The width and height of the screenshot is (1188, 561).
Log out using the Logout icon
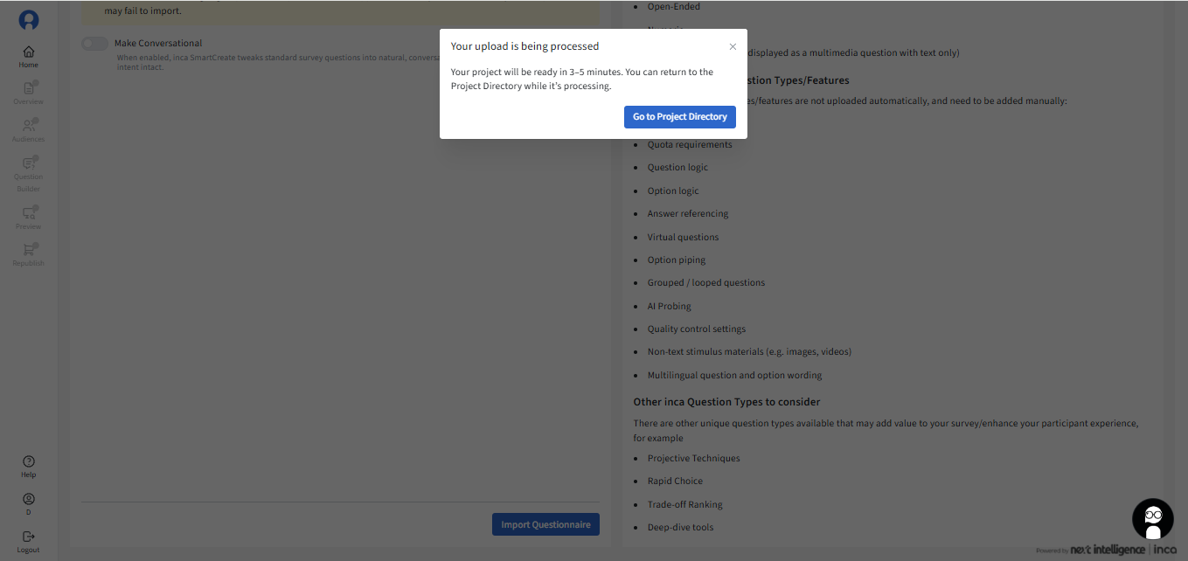(x=29, y=541)
